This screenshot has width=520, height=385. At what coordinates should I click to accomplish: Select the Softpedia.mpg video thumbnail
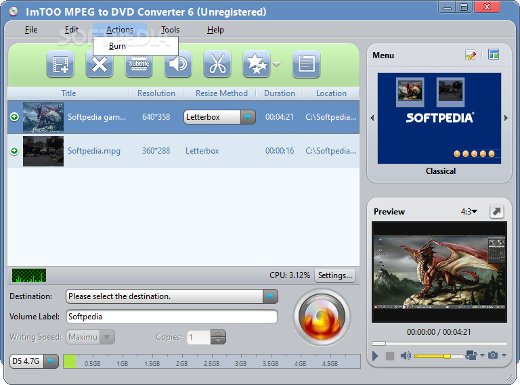(43, 151)
